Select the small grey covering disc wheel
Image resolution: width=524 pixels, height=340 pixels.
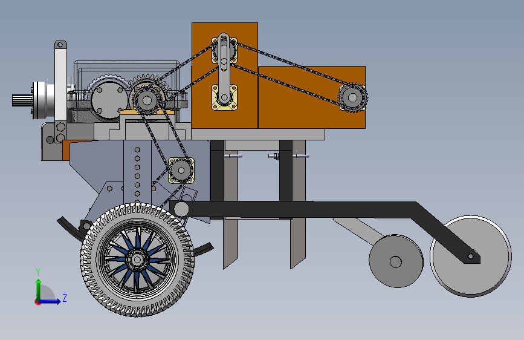pos(396,261)
